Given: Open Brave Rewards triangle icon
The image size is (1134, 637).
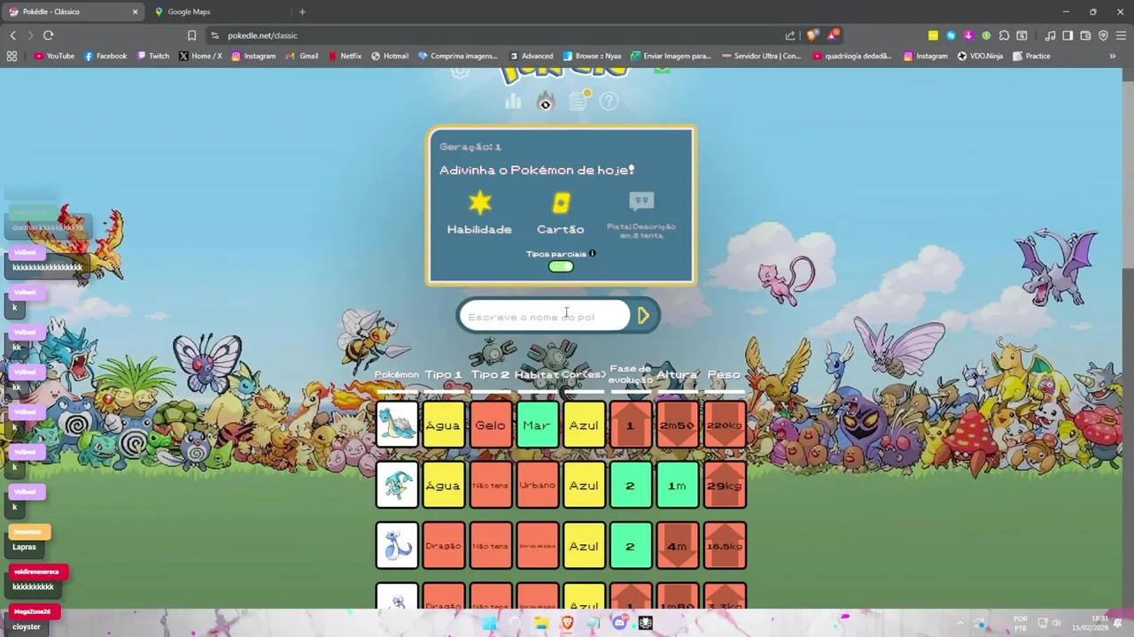Looking at the screenshot, I should pyautogui.click(x=833, y=35).
